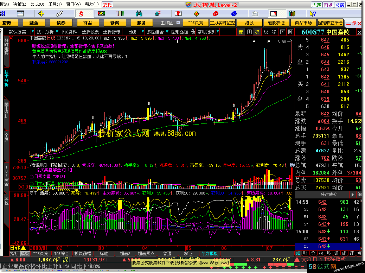Click the 港股权证 button
This screenshot has height=273, width=365.
[x=276, y=23]
